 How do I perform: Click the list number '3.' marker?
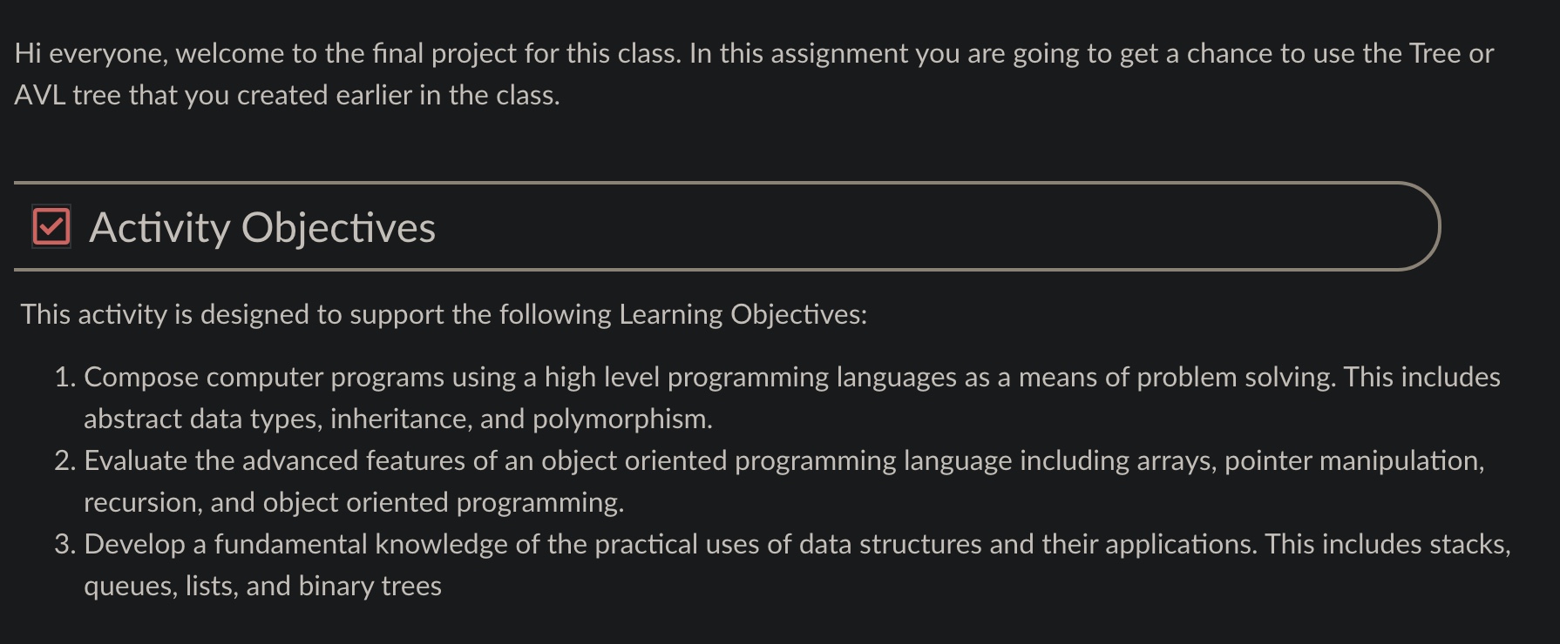[x=65, y=544]
